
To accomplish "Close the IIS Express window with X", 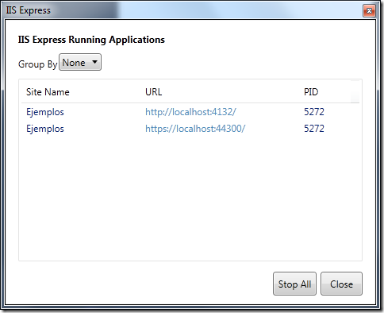I will (x=369, y=11).
